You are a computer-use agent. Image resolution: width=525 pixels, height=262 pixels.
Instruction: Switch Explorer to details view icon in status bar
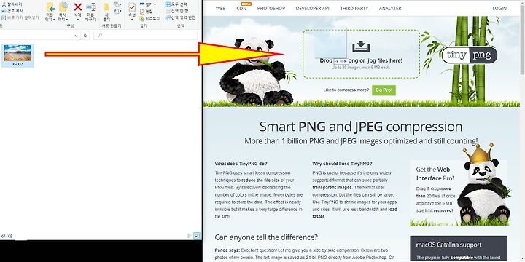pyautogui.click(x=190, y=236)
